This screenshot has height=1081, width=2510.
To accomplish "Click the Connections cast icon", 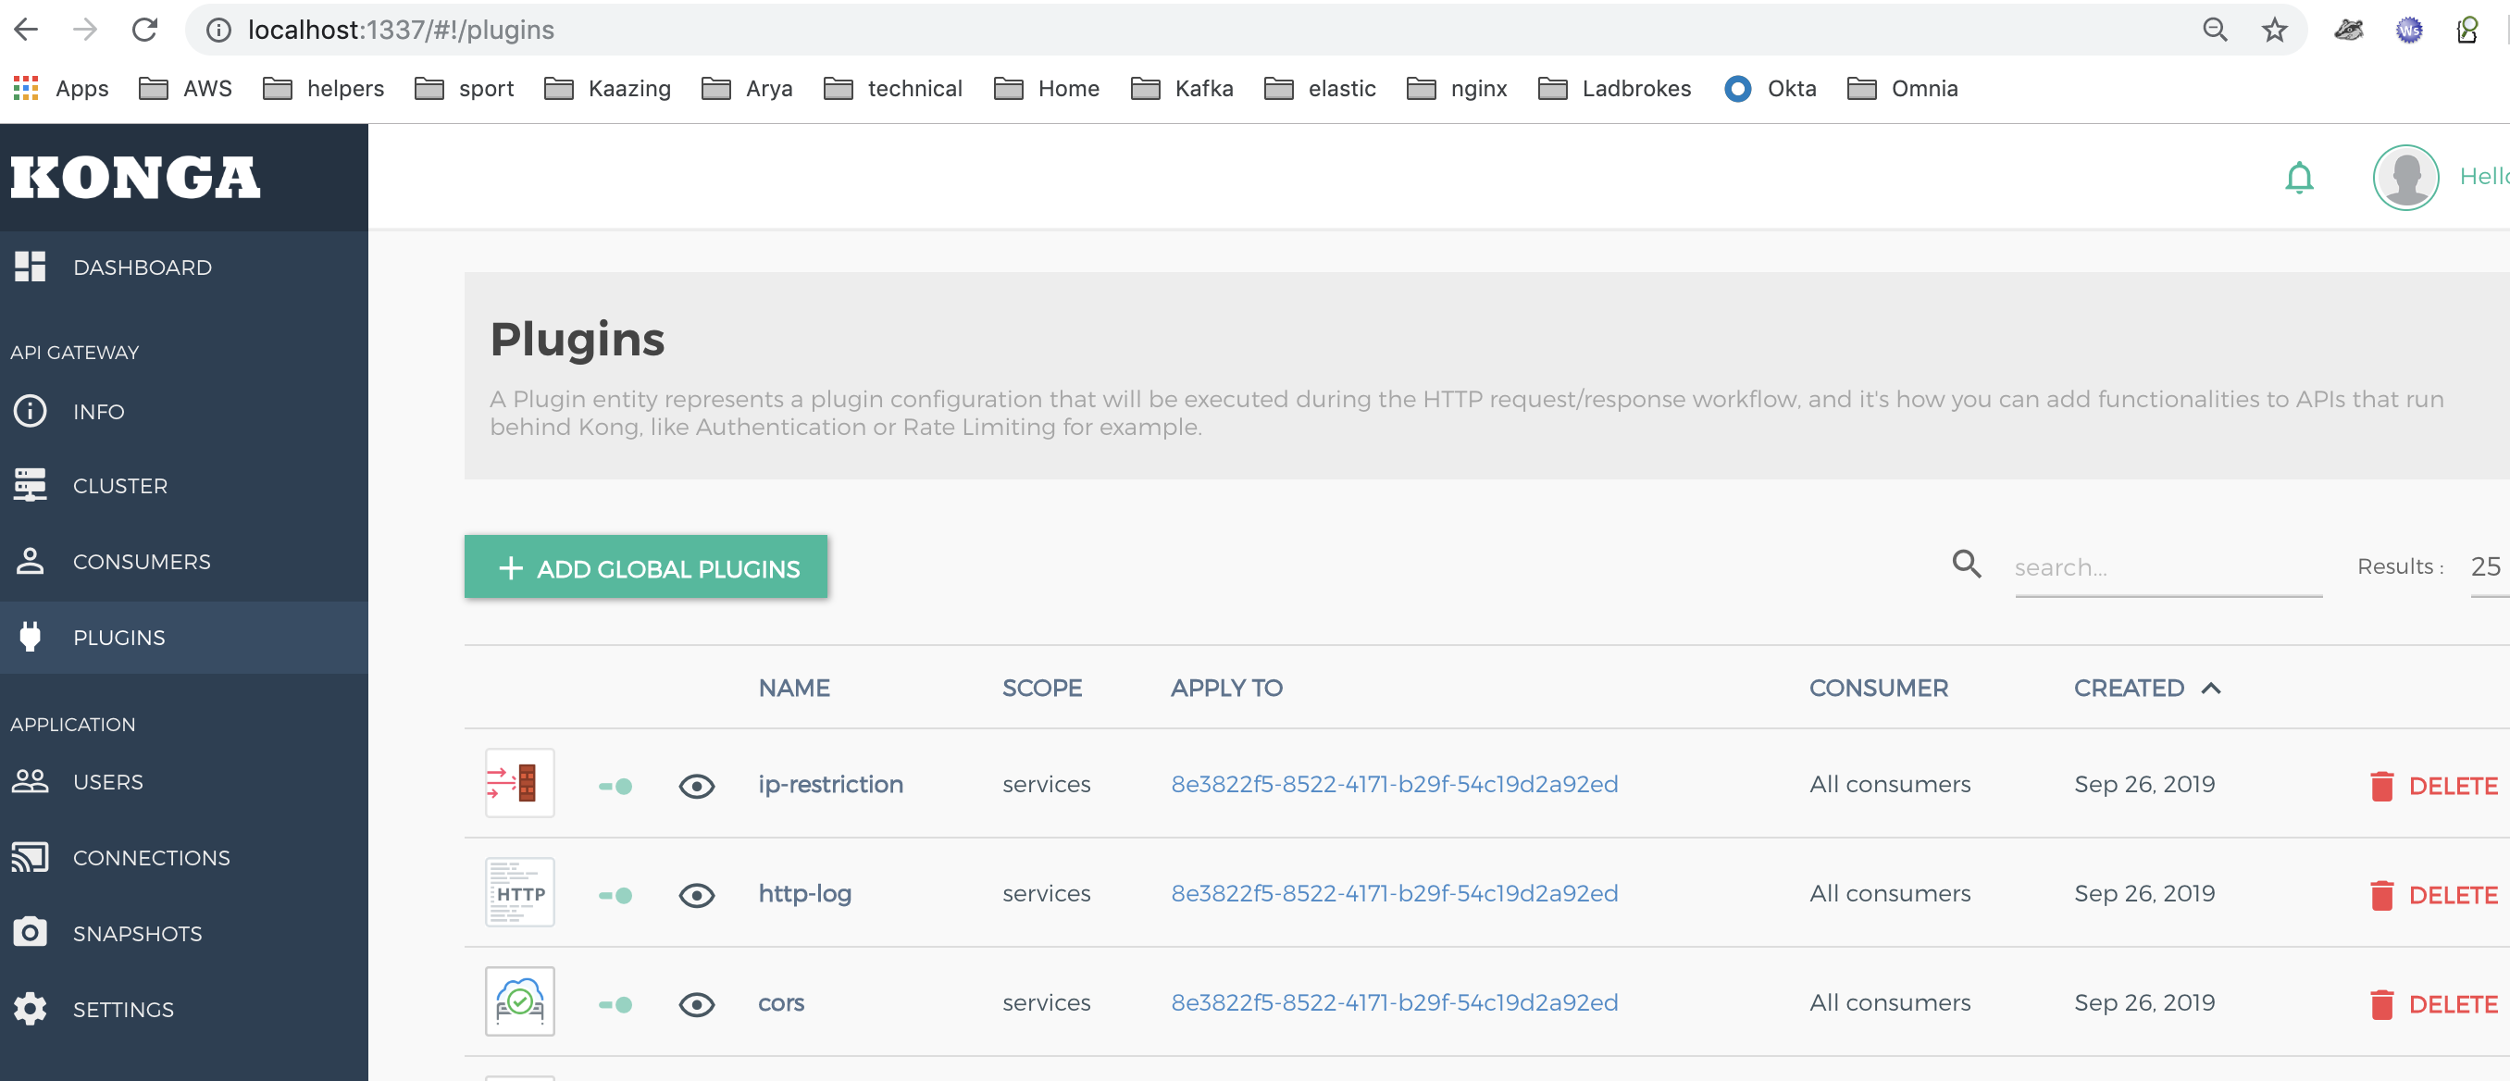I will coord(31,857).
